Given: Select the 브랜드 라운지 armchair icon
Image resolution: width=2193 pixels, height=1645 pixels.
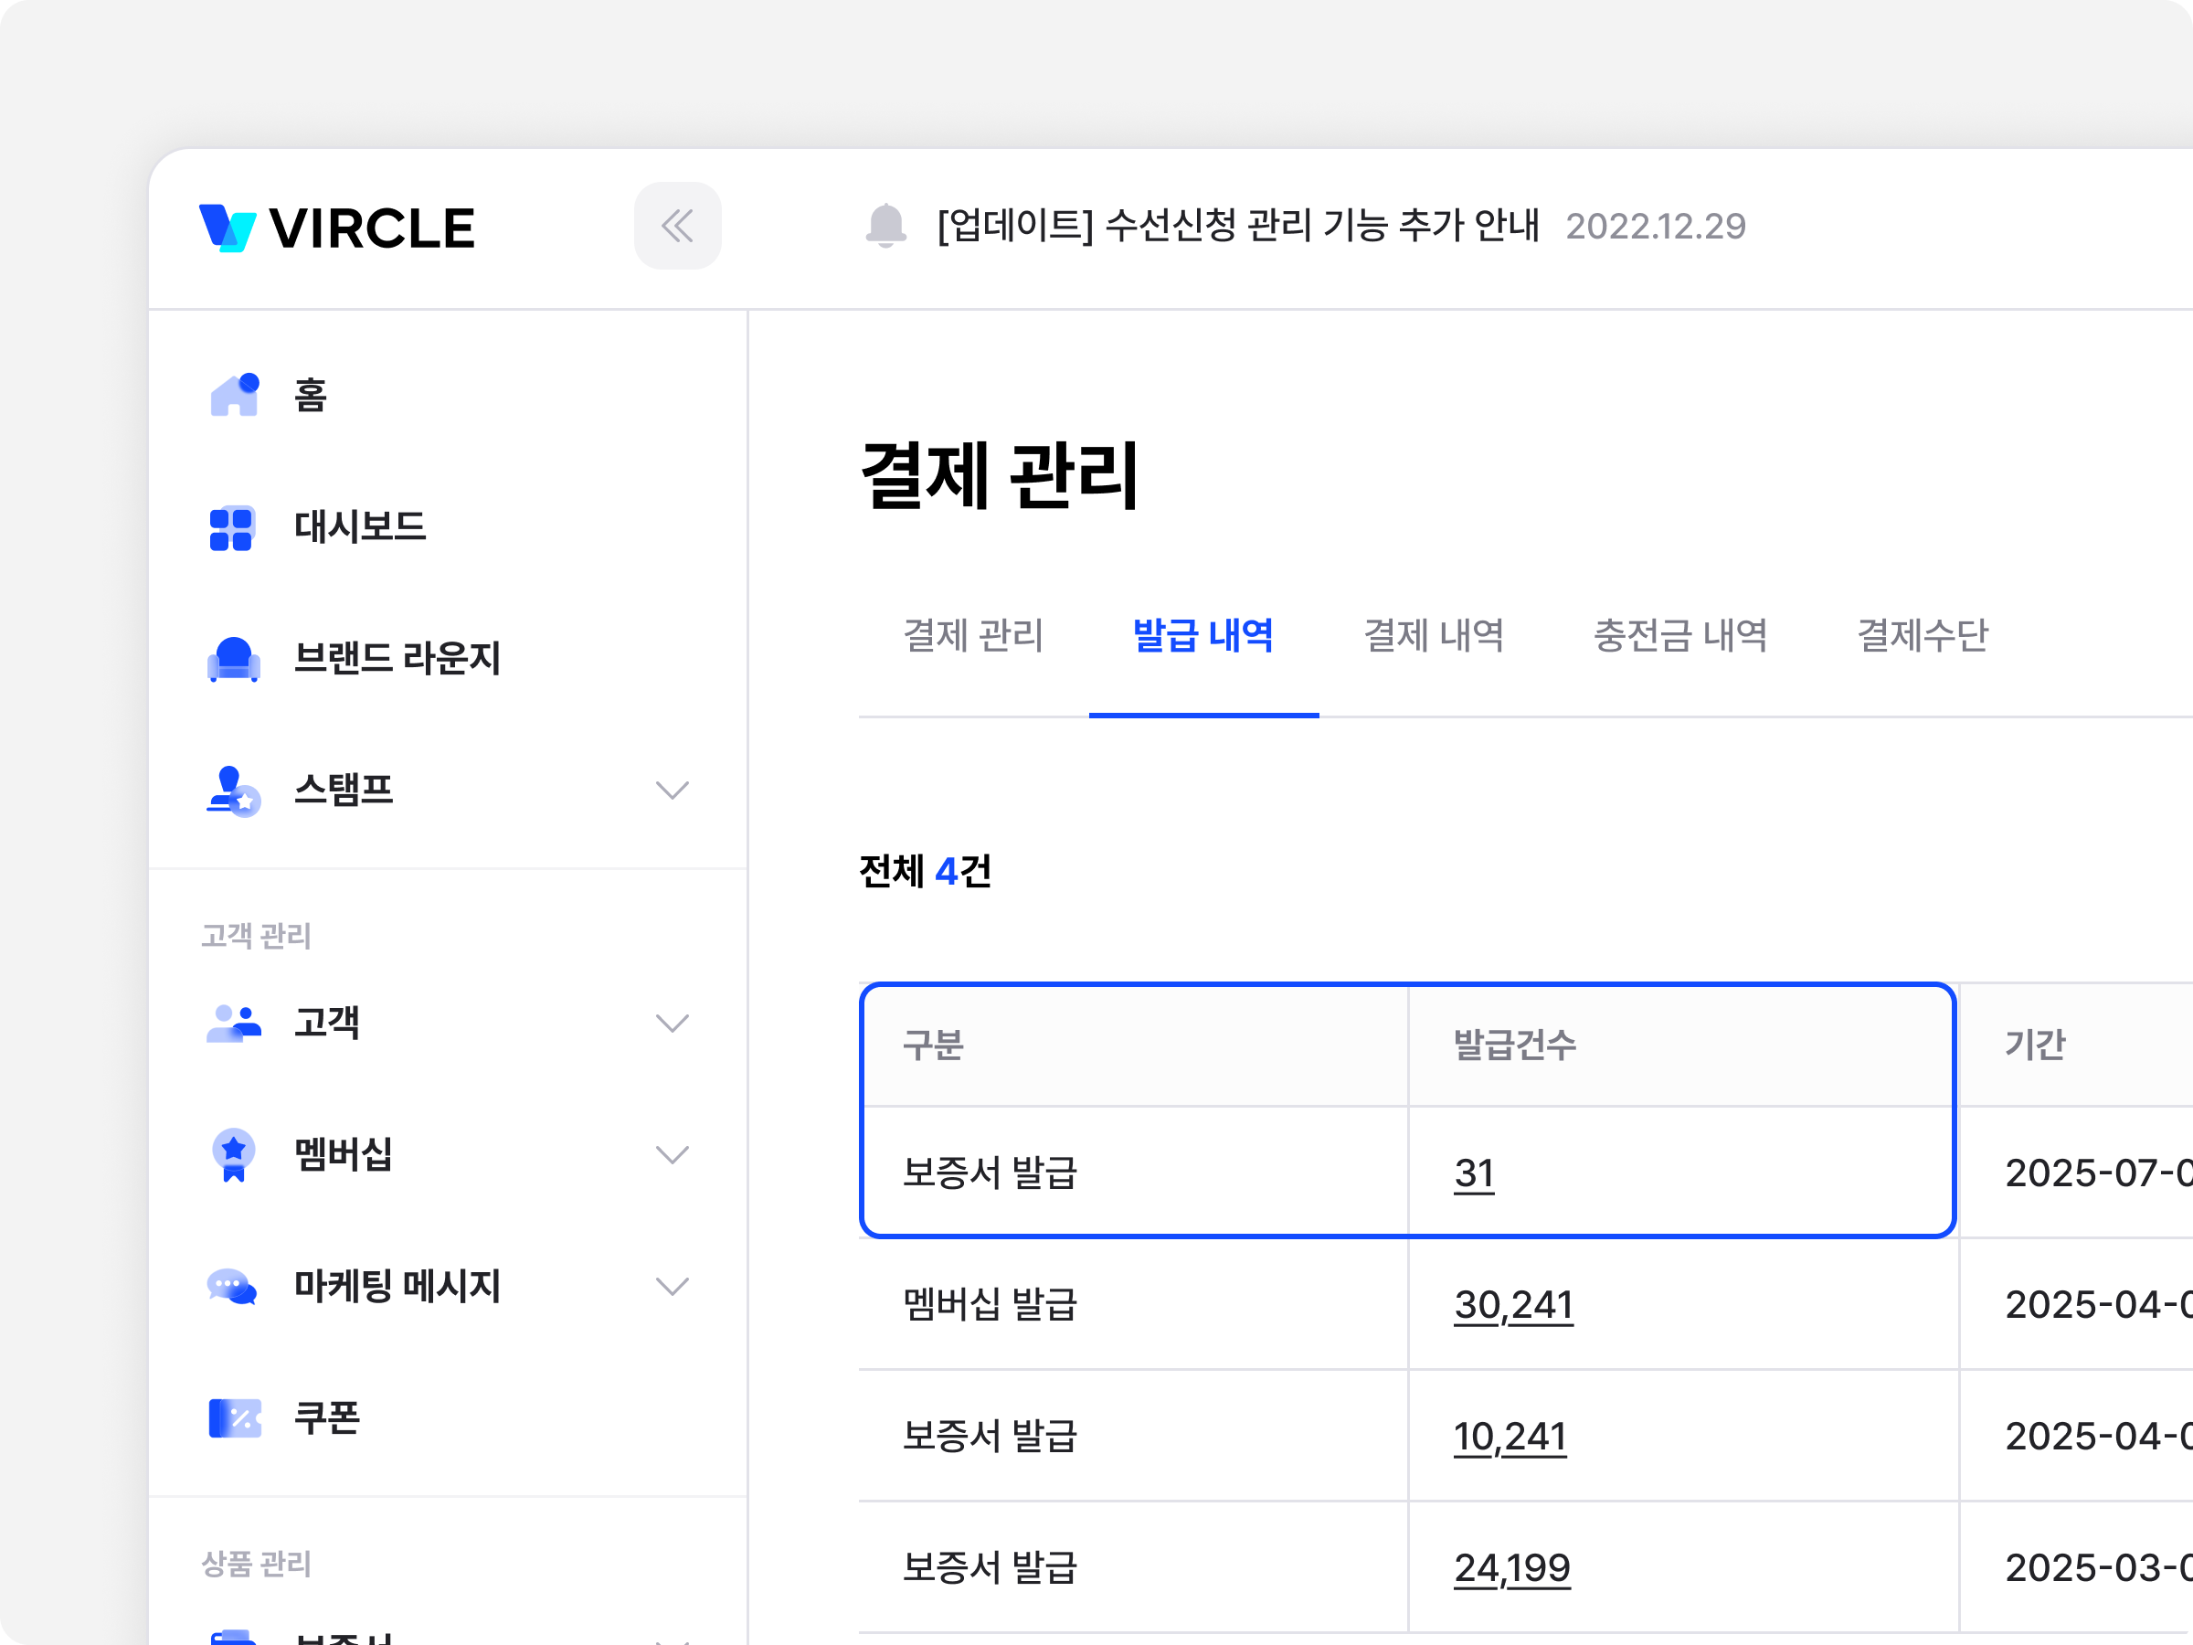Looking at the screenshot, I should [234, 658].
